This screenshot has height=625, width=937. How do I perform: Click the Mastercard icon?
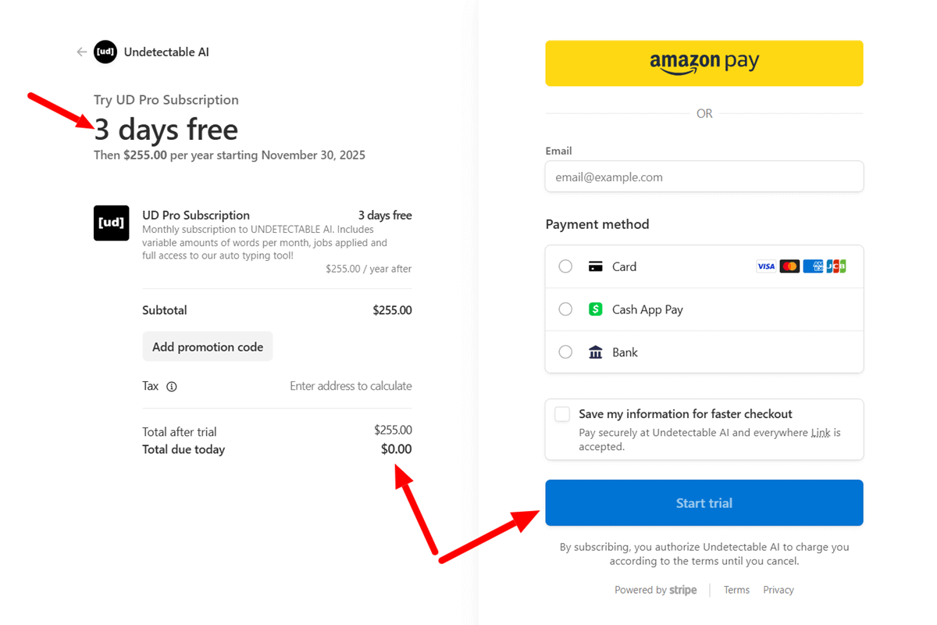tap(789, 266)
